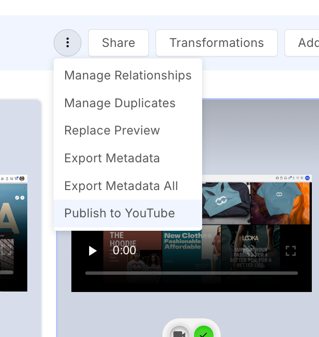Open the Transformations button
The image size is (319, 337).
coord(216,43)
